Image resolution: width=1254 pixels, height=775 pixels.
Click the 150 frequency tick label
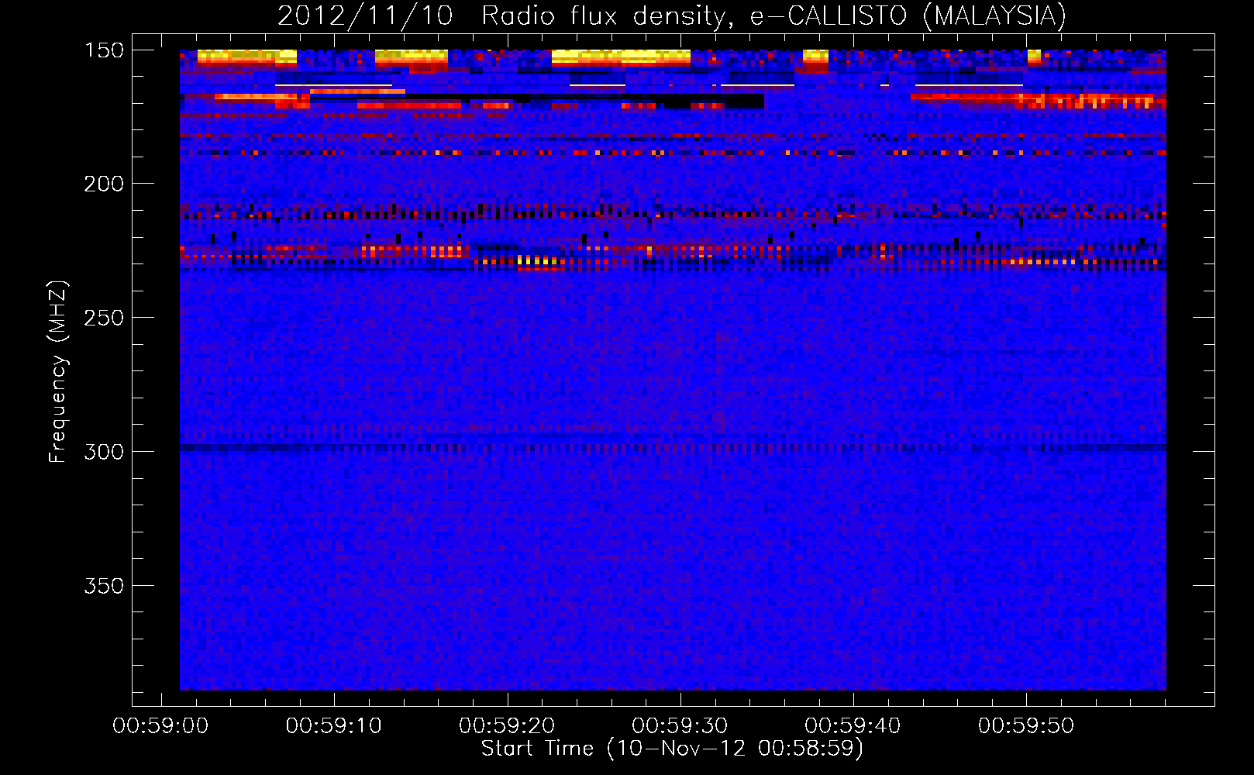(x=104, y=50)
